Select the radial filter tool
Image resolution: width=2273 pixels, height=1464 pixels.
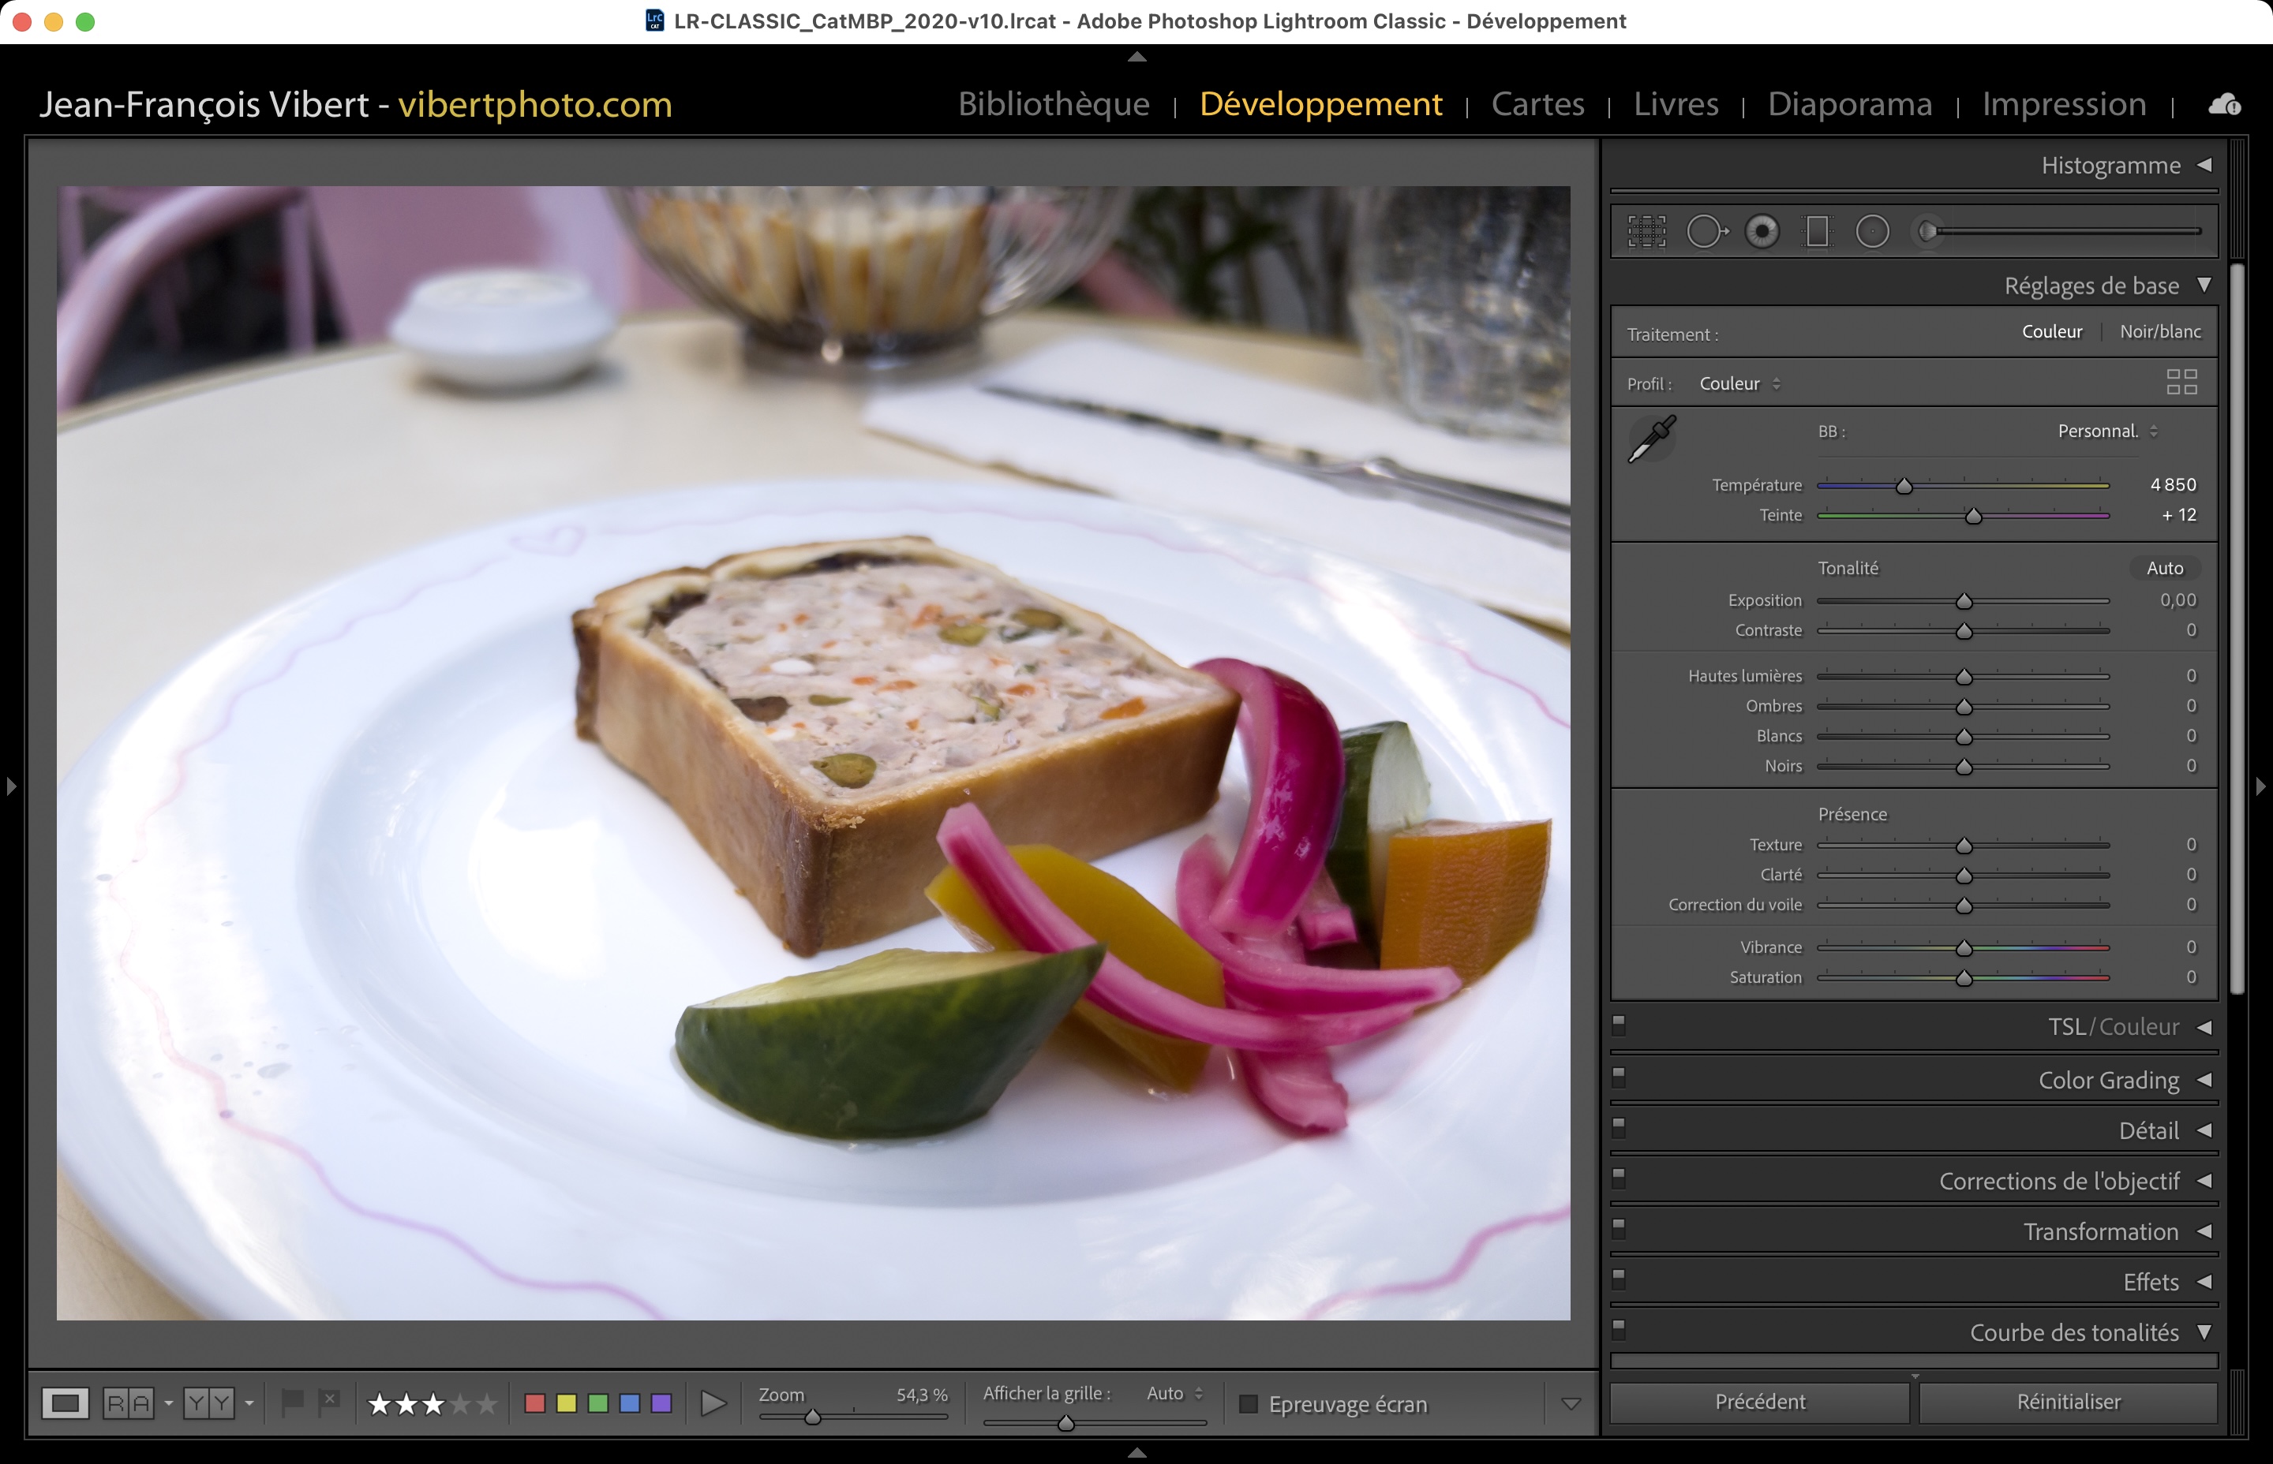tap(1871, 231)
